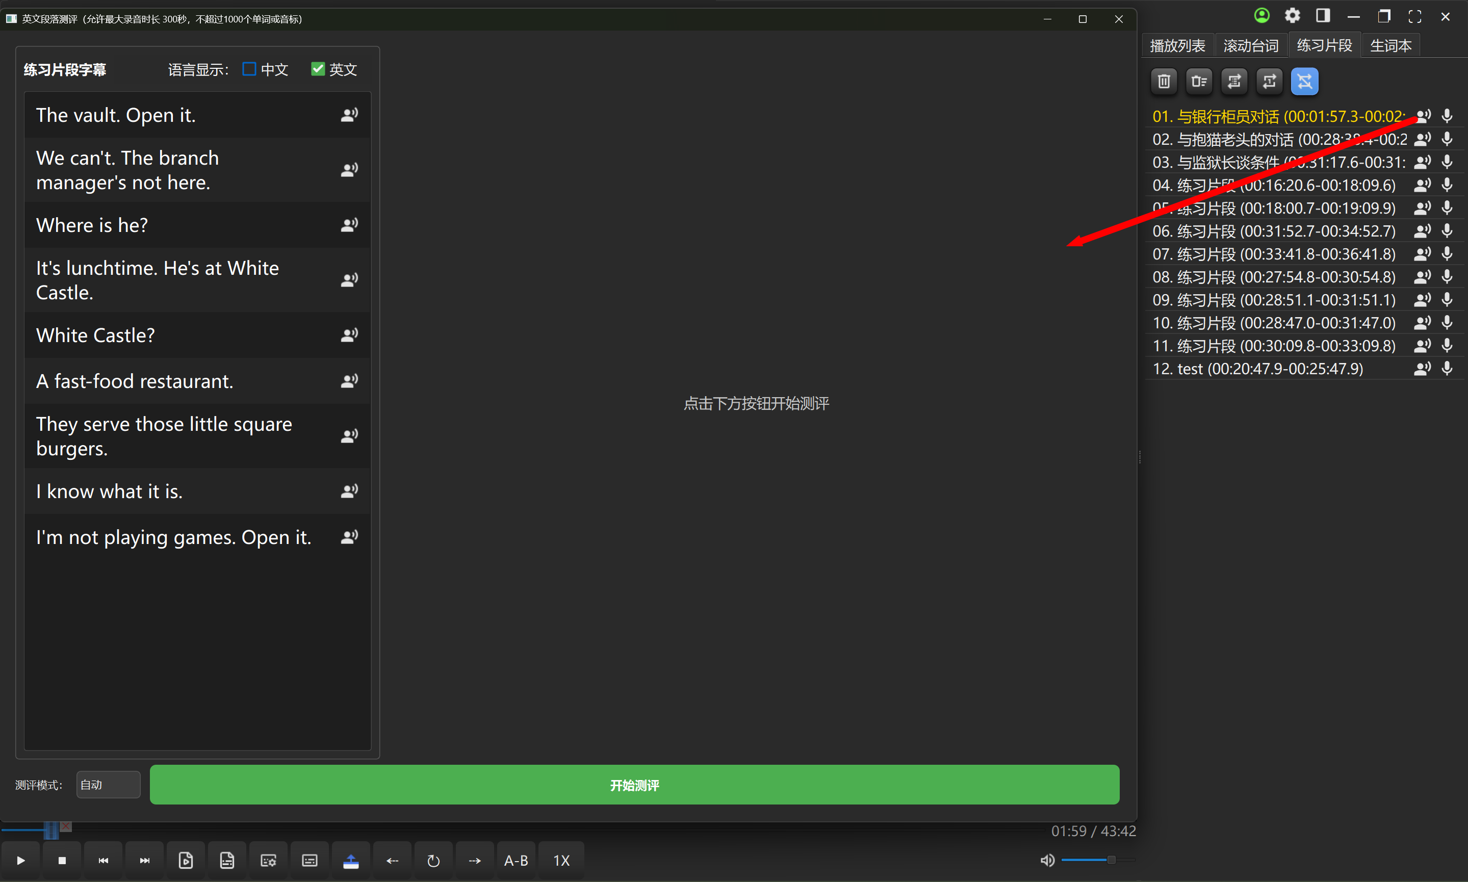Open the 测评模式 自动 dropdown
This screenshot has height=882, width=1468.
tap(108, 785)
